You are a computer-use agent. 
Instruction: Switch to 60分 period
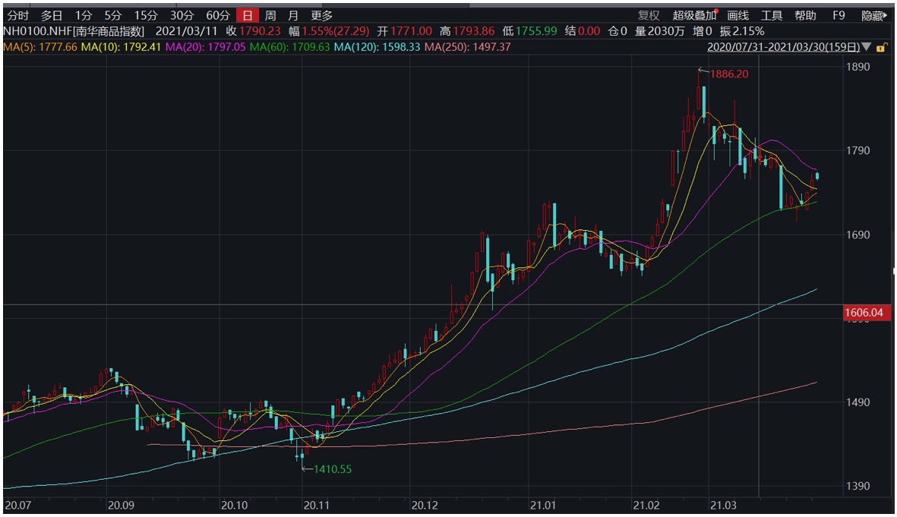click(x=217, y=15)
